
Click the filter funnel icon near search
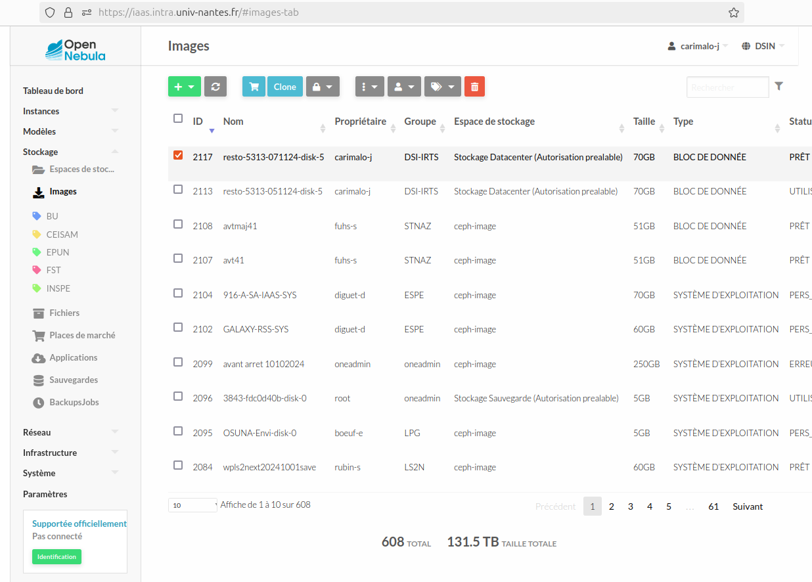[x=778, y=87]
